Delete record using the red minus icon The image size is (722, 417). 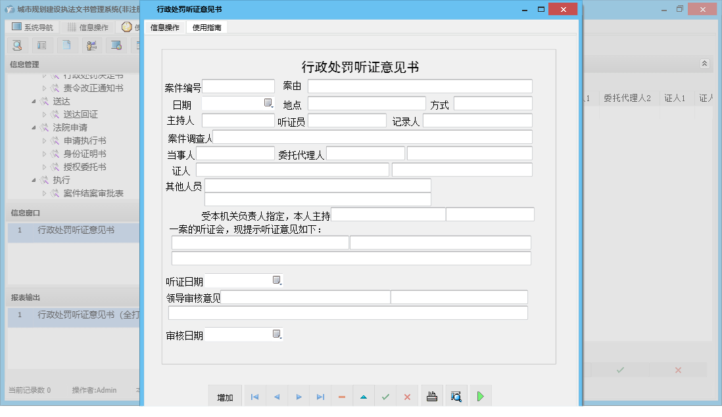[x=342, y=395]
